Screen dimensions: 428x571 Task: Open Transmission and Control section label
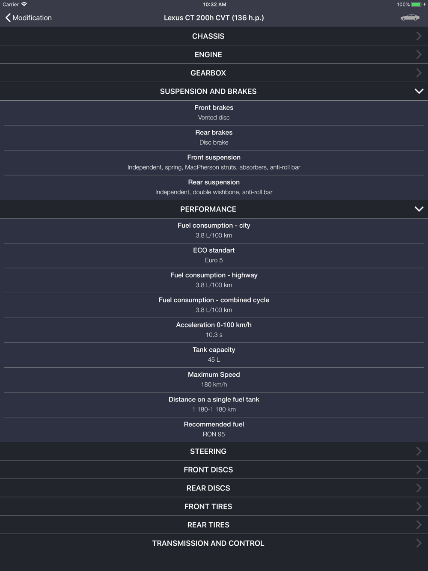[x=208, y=543]
